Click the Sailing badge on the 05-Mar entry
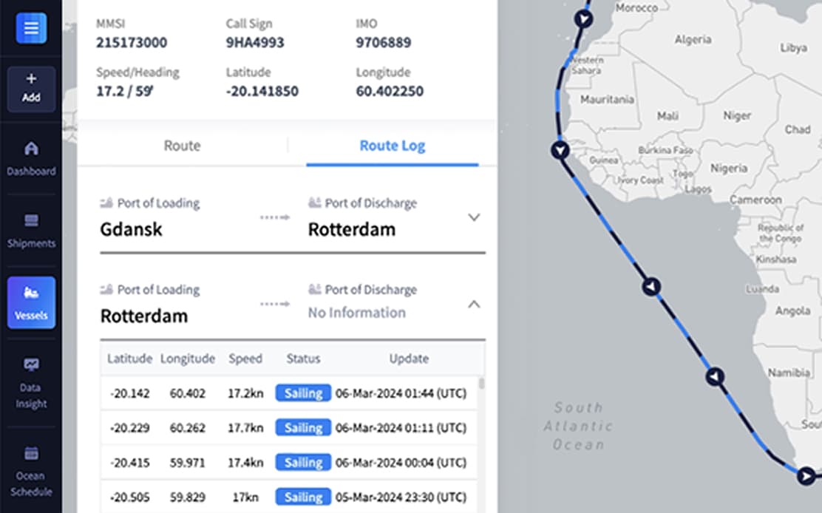Screen dimensions: 822x513 [x=302, y=497]
